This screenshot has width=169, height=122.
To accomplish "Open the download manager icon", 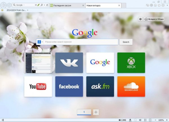I will coord(130,120).
